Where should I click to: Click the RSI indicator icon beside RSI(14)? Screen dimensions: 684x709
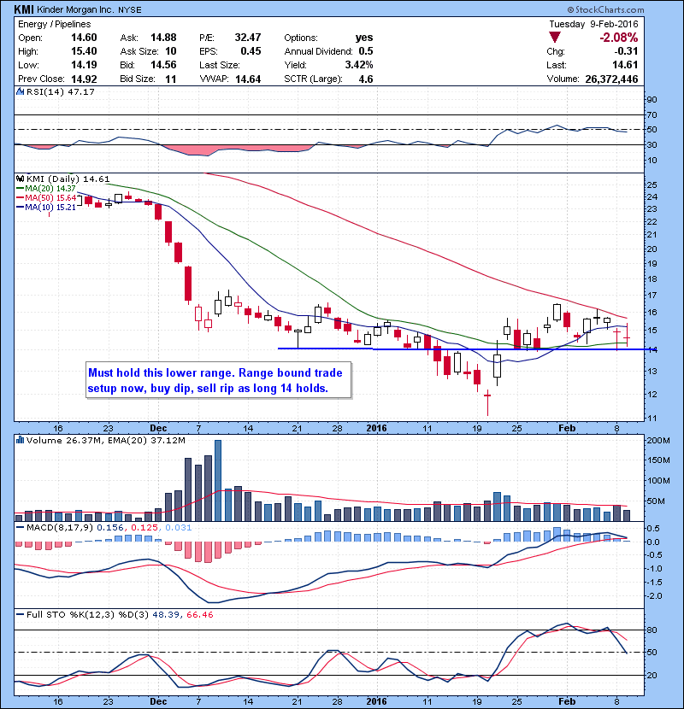[x=20, y=91]
